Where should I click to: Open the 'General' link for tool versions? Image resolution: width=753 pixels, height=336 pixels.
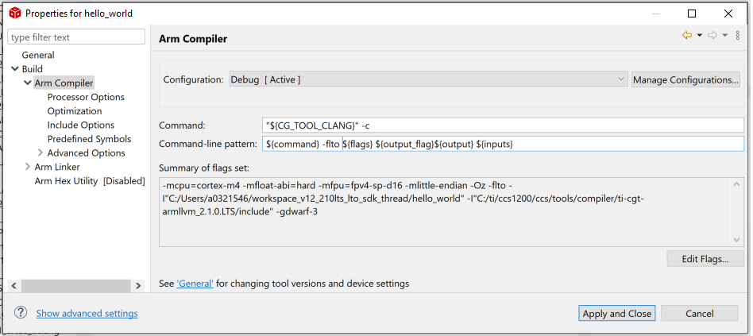(195, 284)
